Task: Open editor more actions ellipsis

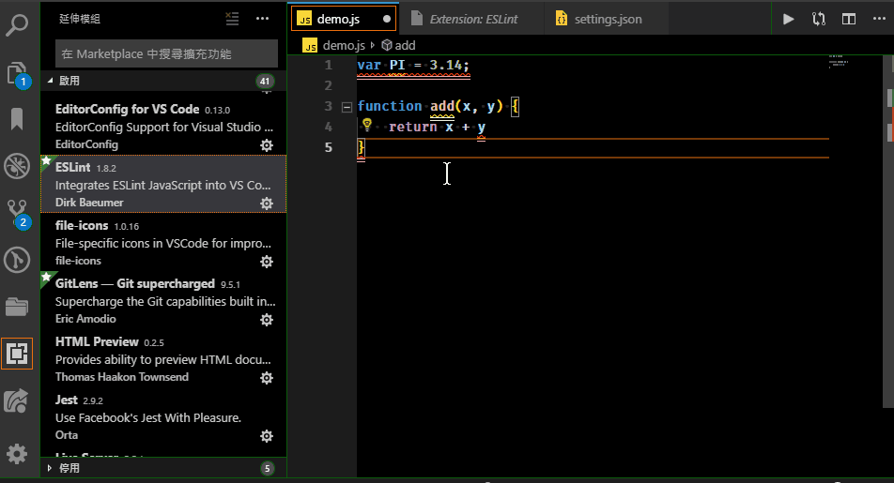Action: coord(879,20)
